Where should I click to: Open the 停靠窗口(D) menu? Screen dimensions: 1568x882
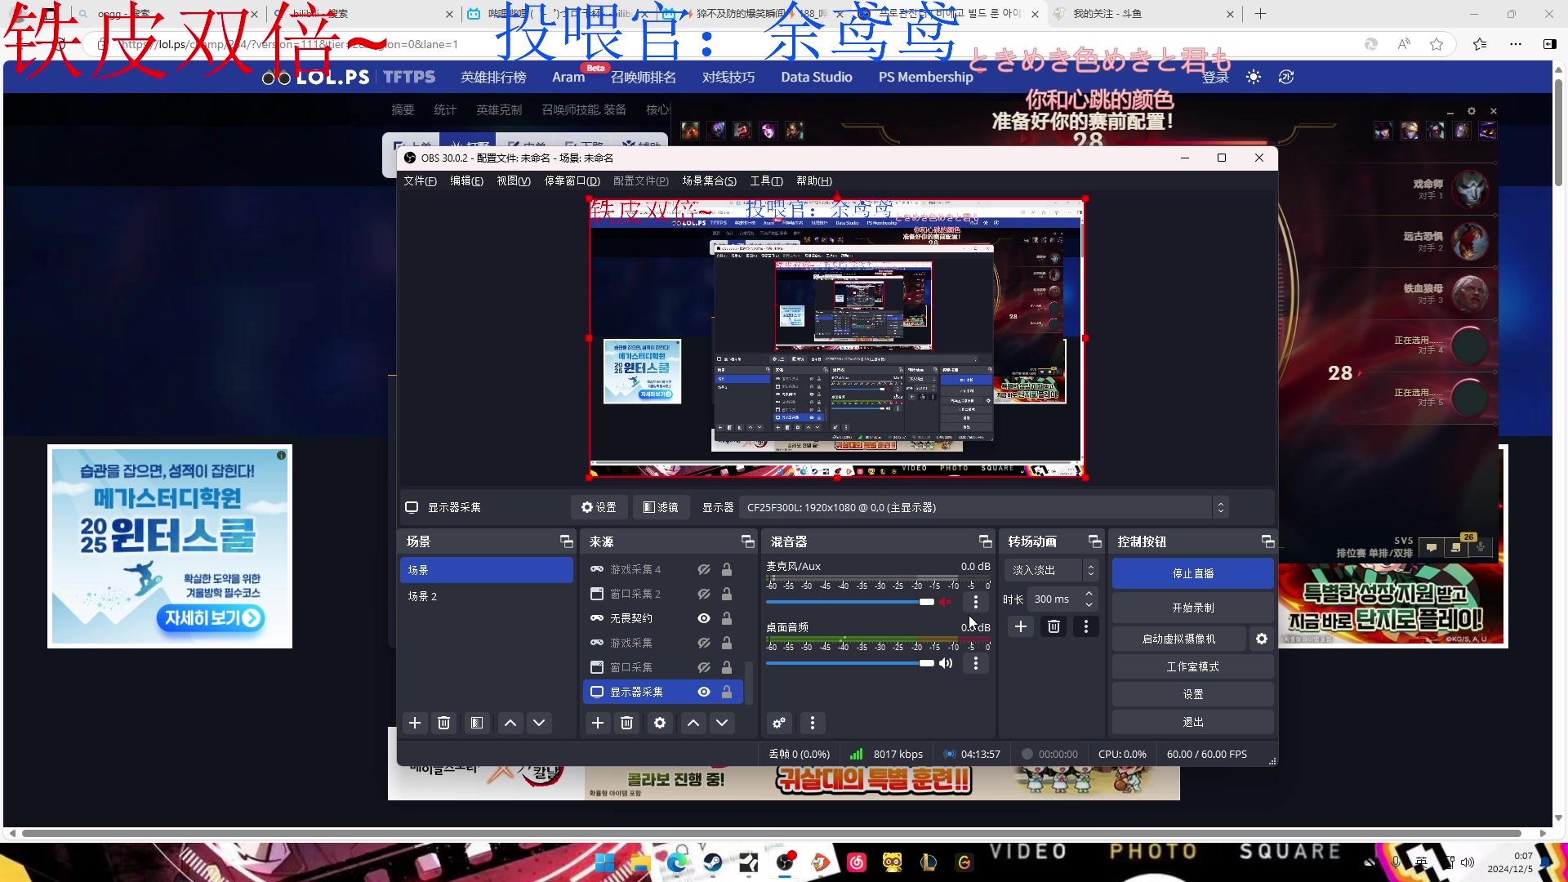[x=572, y=180]
